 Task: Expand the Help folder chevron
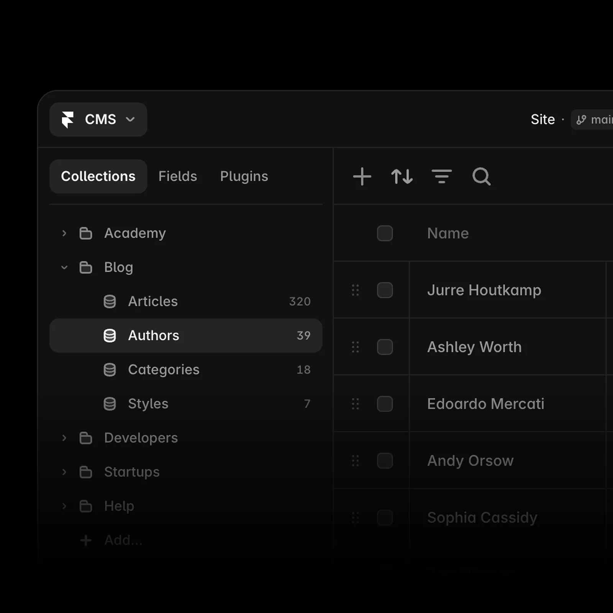(x=64, y=506)
